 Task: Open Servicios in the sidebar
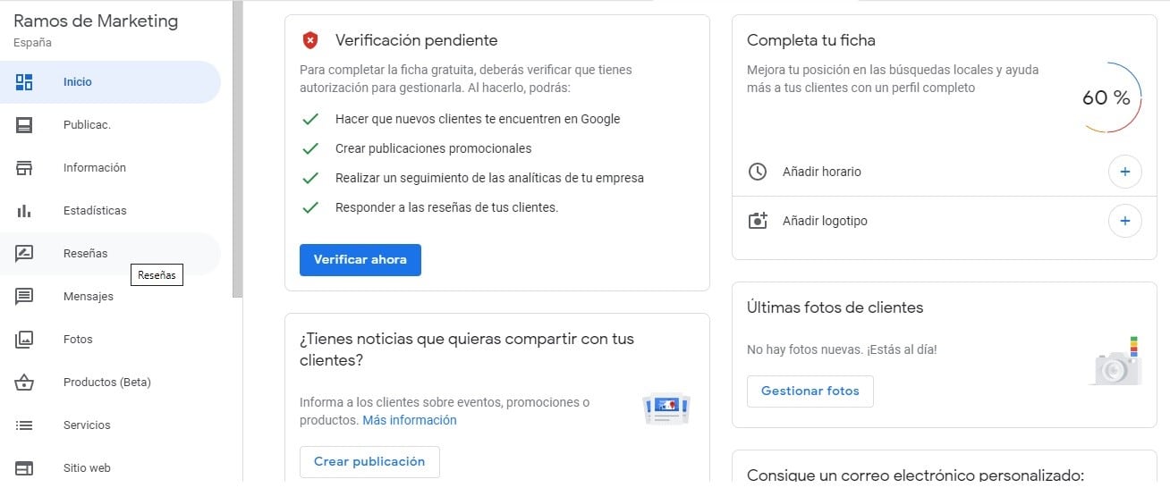pyautogui.click(x=110, y=425)
